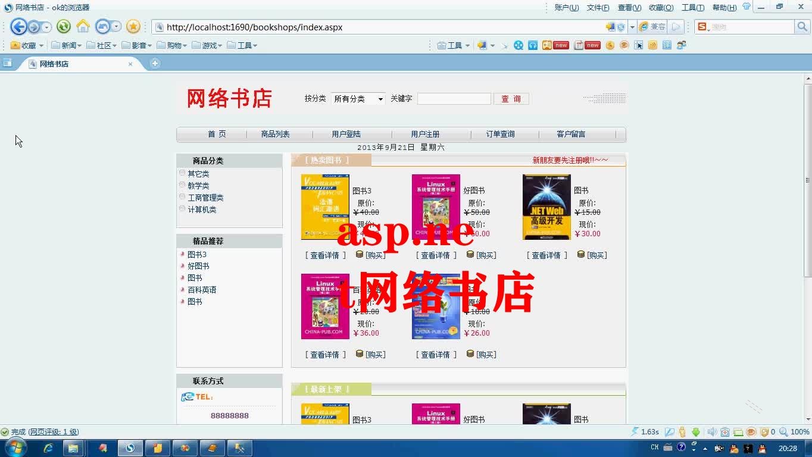
Task: Select the Home icon in browser toolbar
Action: pyautogui.click(x=82, y=27)
